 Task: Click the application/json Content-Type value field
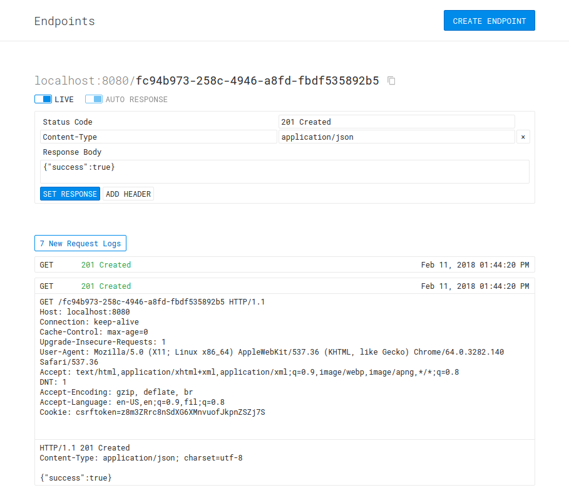(397, 137)
